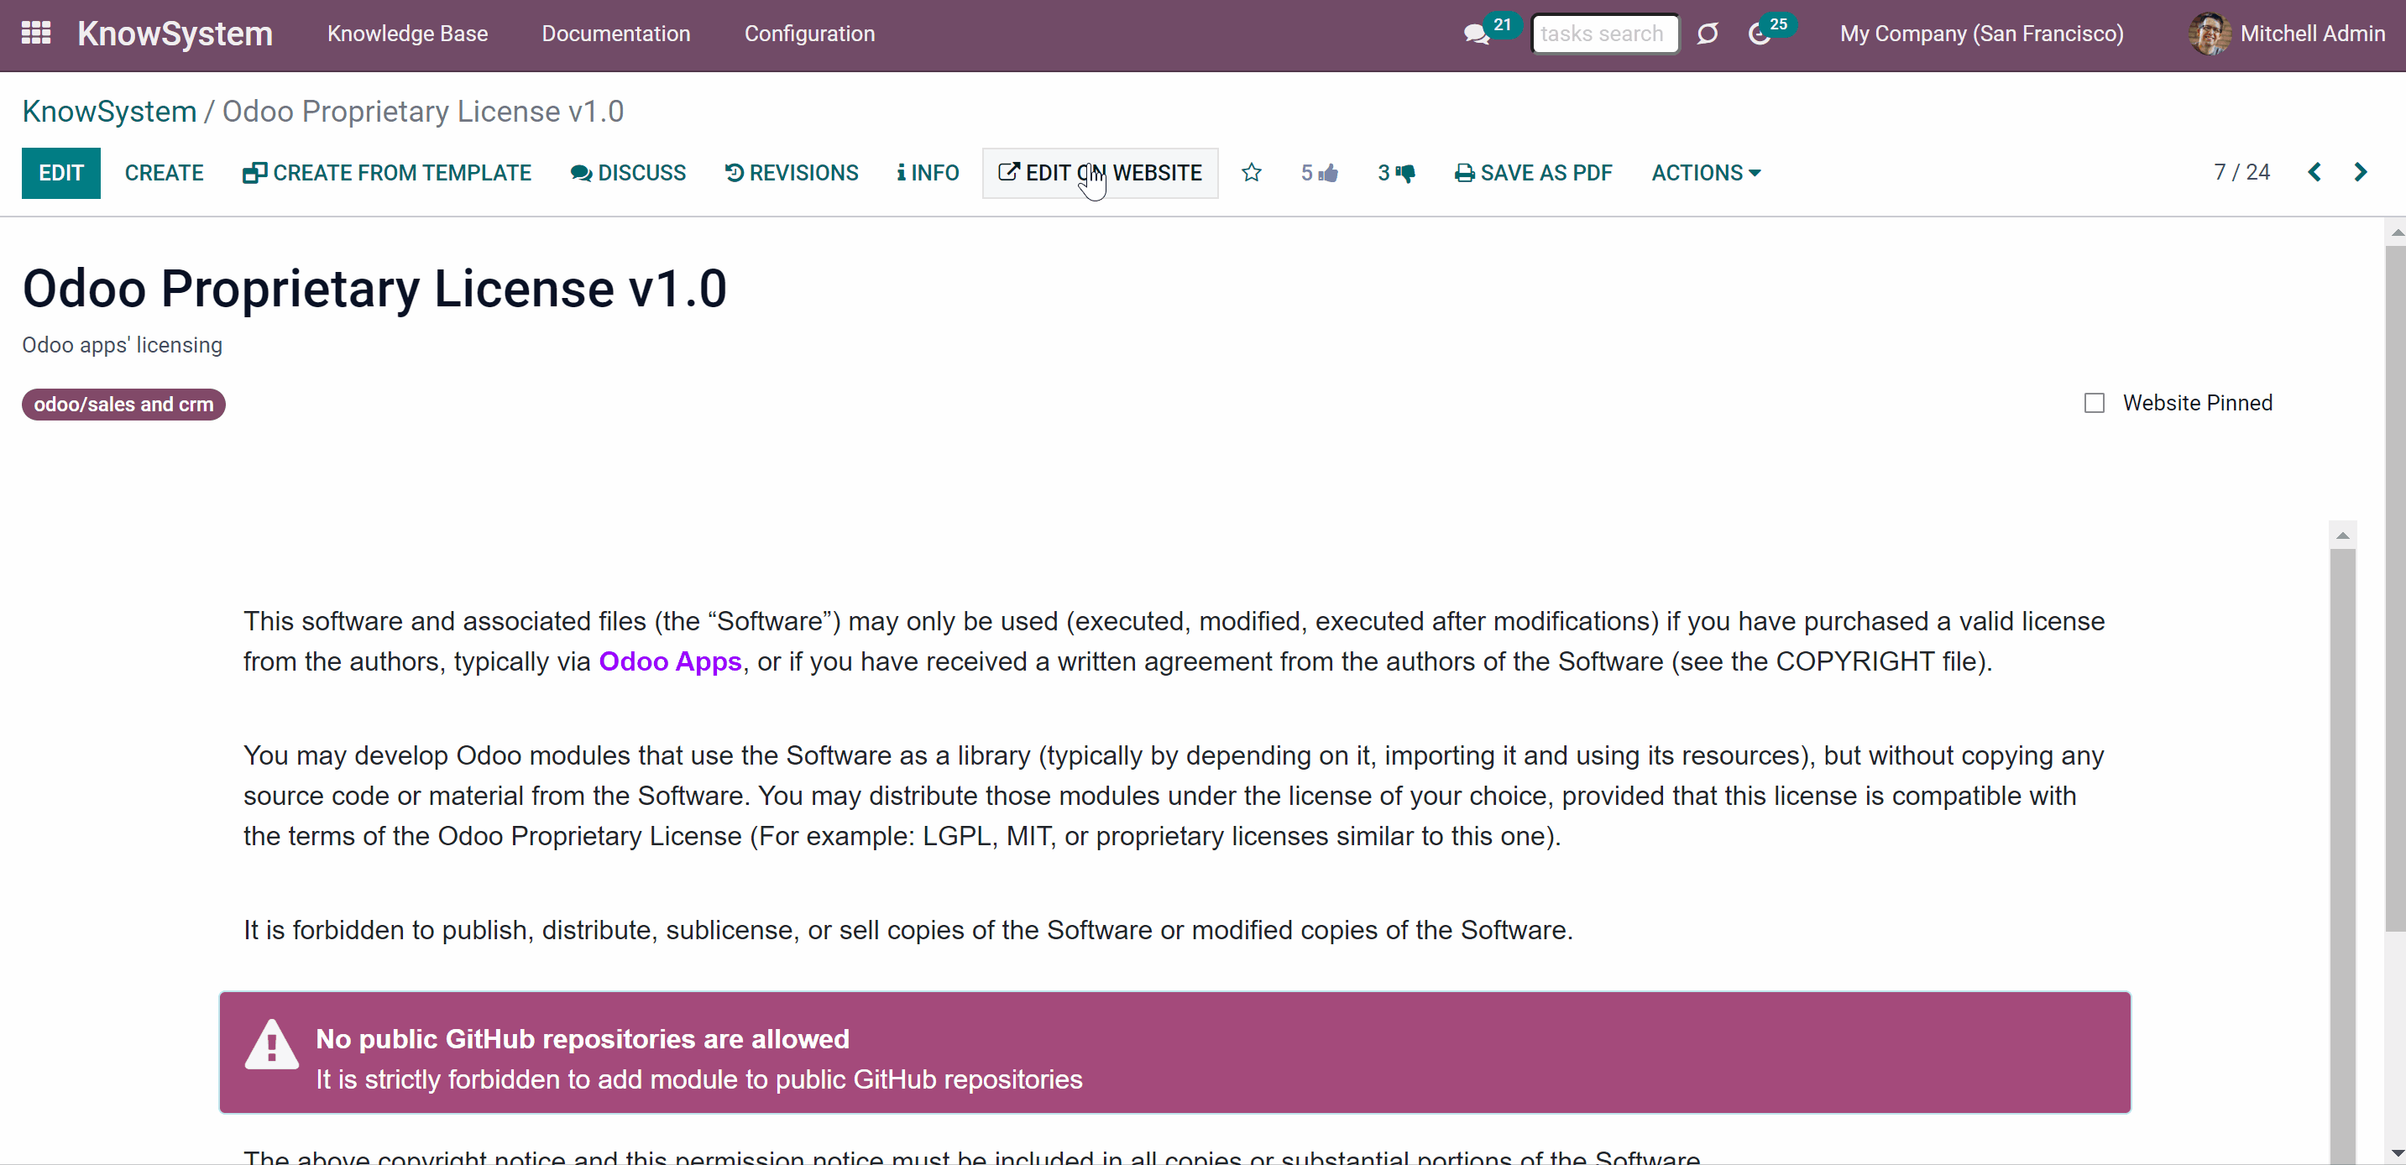Click Mitchell Admin's avatar picture
Viewport: 2406px width, 1165px height.
click(x=2209, y=34)
